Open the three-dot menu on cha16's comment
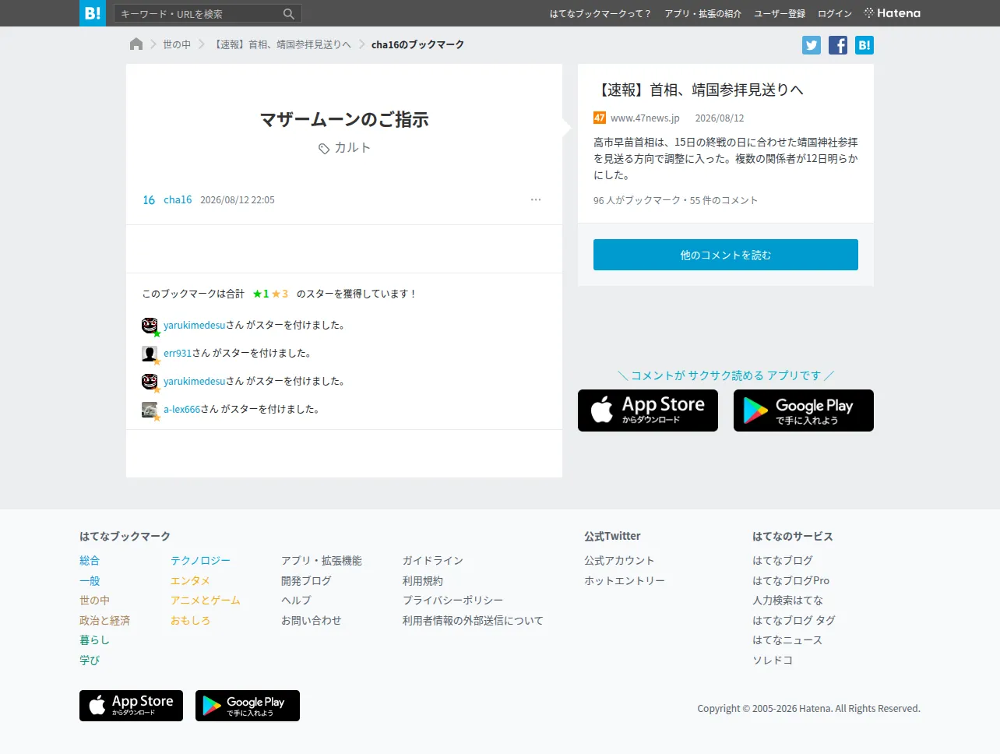Image resolution: width=1000 pixels, height=754 pixels. pyautogui.click(x=536, y=200)
